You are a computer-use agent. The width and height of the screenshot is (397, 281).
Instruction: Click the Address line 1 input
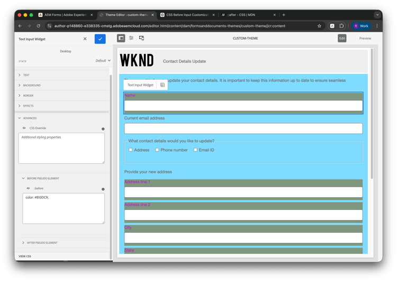point(243,192)
